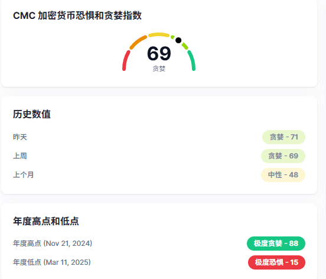This screenshot has height=279, width=326.
Task: Click the orange fear gauge segment
Action: pos(138,42)
